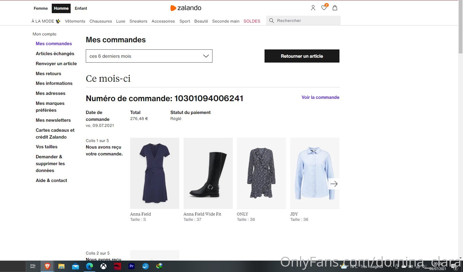The height and width of the screenshot is (272, 463).
Task: Open the Chaussures menu
Action: [101, 21]
